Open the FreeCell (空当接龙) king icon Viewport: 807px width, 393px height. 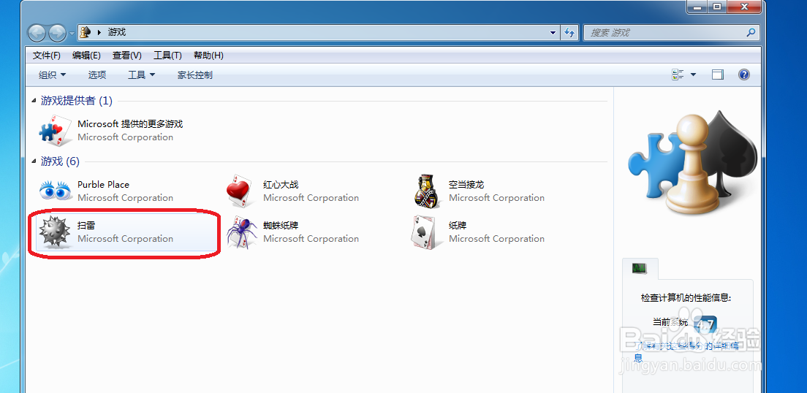pyautogui.click(x=427, y=191)
